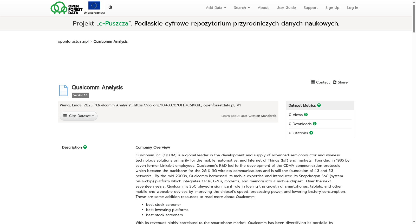The height and width of the screenshot is (224, 416).
Task: Open the 'best investing platforms' link
Action: [x=167, y=210]
